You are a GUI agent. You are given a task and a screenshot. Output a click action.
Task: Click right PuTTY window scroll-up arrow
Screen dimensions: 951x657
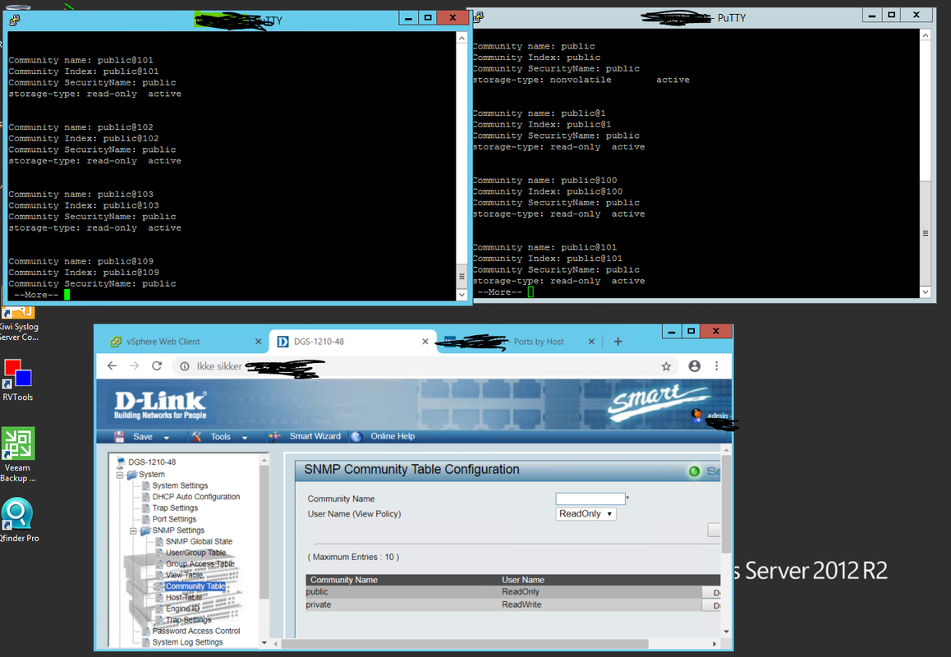tap(925, 35)
